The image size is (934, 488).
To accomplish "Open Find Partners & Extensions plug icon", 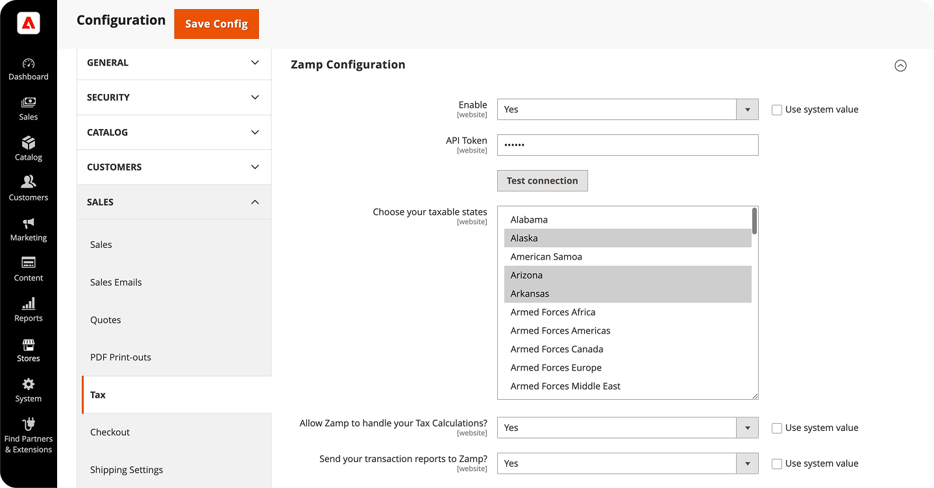I will pyautogui.click(x=29, y=424).
